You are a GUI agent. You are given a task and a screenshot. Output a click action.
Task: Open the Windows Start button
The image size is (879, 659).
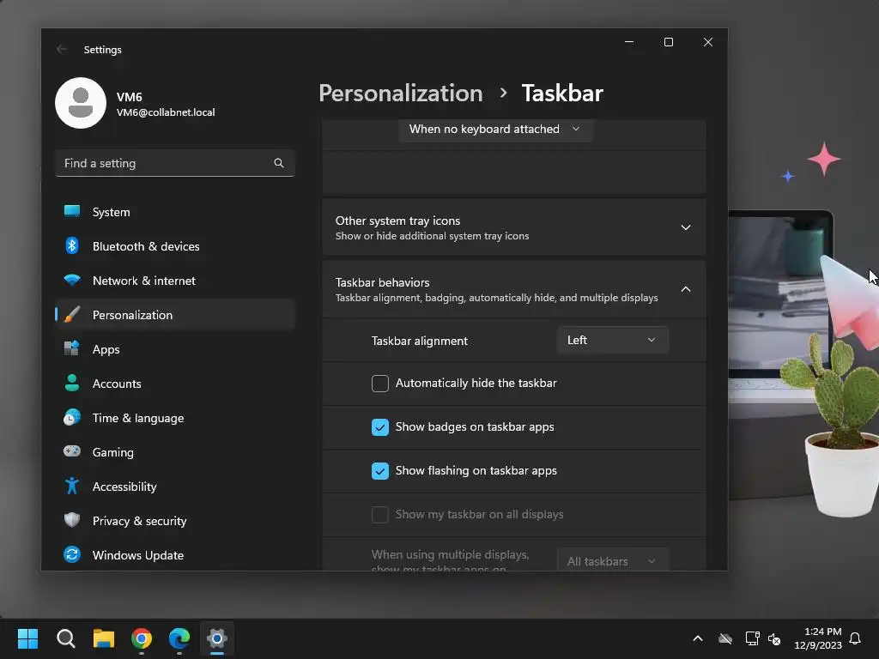[x=27, y=638]
